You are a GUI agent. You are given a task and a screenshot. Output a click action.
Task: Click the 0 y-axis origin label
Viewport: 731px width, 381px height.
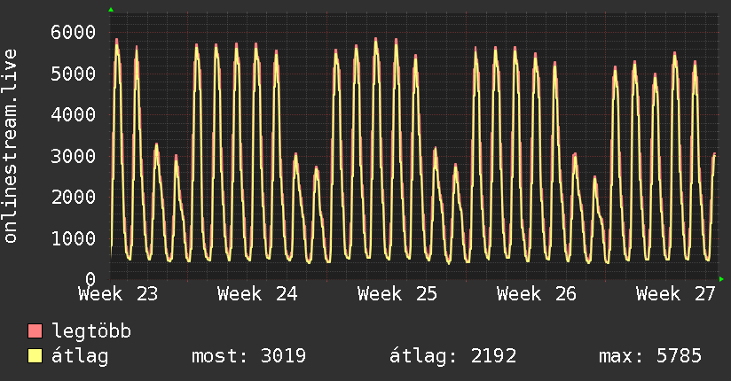pos(90,278)
